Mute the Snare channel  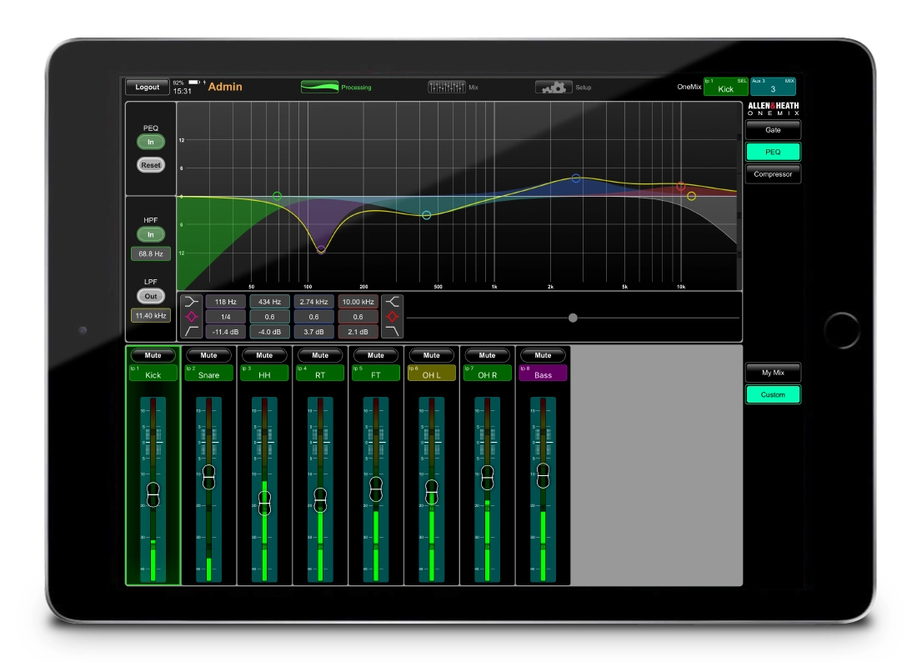pos(208,354)
